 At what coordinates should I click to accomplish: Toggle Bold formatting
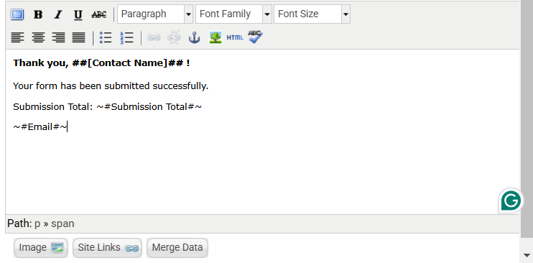tap(38, 14)
